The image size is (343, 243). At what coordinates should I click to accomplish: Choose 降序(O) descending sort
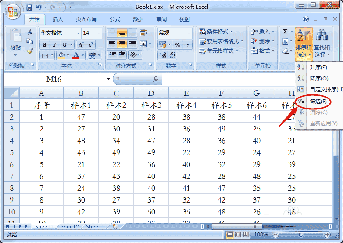click(319, 78)
